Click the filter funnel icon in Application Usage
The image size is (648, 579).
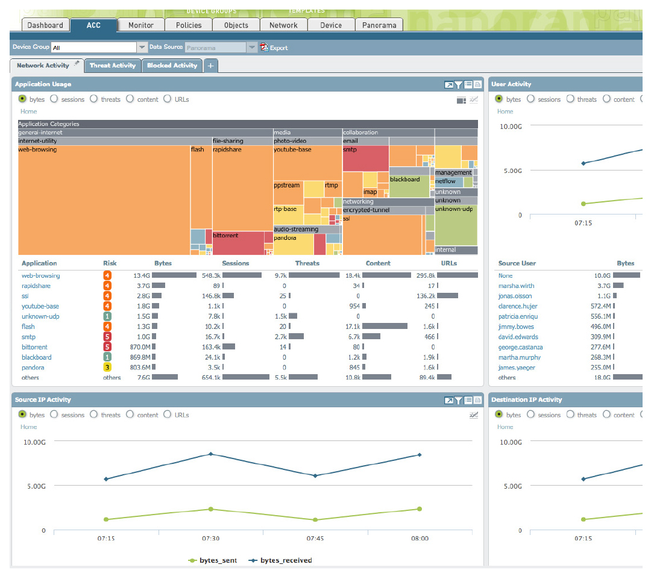pos(458,85)
